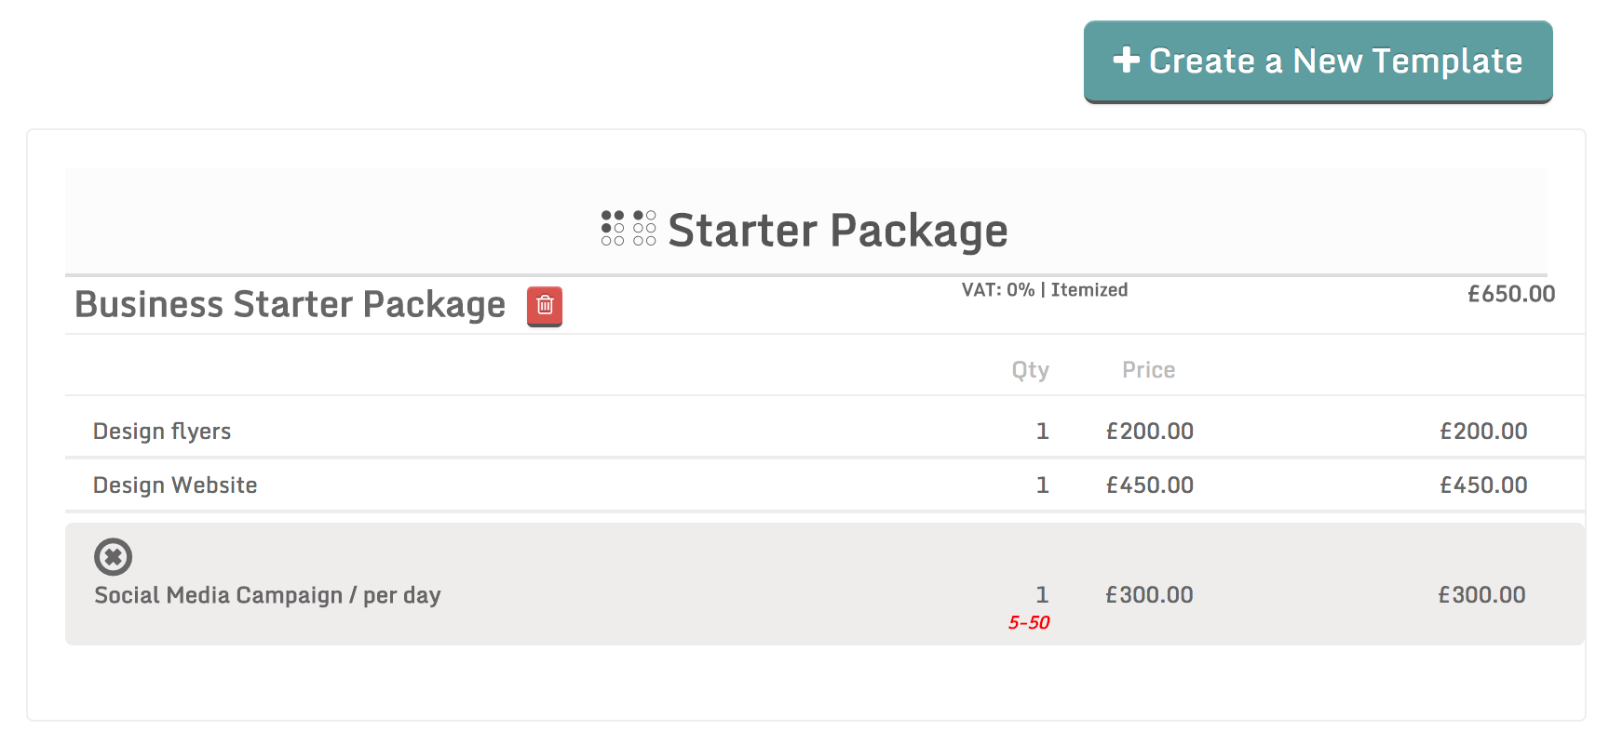Click the Design Website quantity value

tap(1042, 485)
